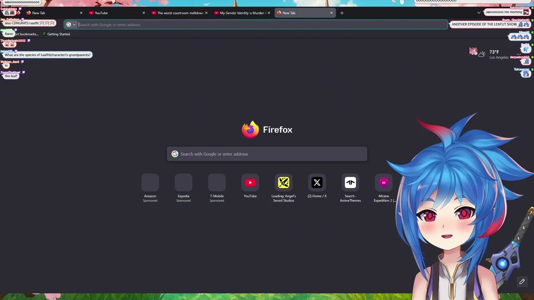The height and width of the screenshot is (300, 534).
Task: Click the pencil icon to customize new tab
Action: click(522, 282)
